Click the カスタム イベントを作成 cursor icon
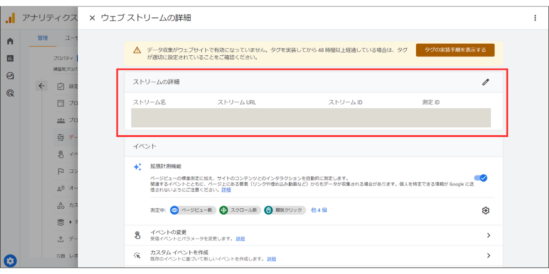The height and width of the screenshot is (274, 549). pos(137,255)
